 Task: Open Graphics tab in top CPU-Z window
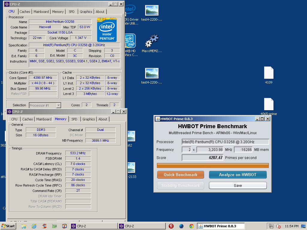pyautogui.click(x=86, y=12)
